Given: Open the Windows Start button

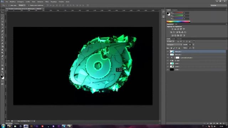Looking at the screenshot, I should [x=3, y=126].
